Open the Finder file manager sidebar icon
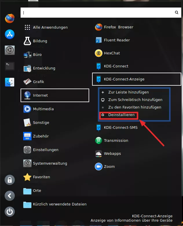 pos(10,82)
